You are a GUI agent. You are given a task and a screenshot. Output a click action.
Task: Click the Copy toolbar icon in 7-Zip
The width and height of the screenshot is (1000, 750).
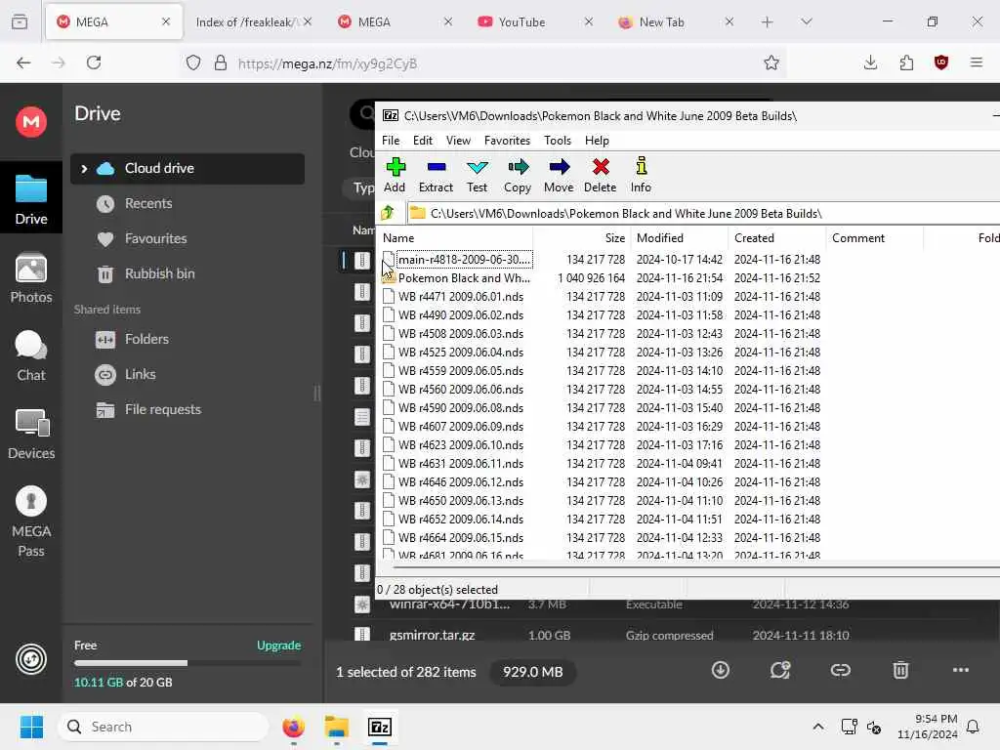pyautogui.click(x=518, y=175)
